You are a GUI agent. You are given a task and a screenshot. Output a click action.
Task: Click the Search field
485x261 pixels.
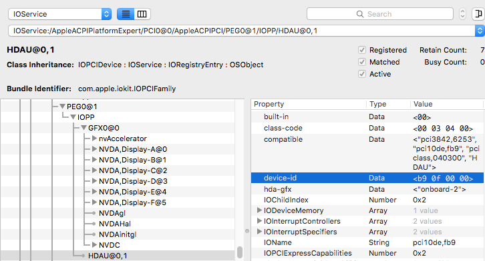click(x=380, y=14)
